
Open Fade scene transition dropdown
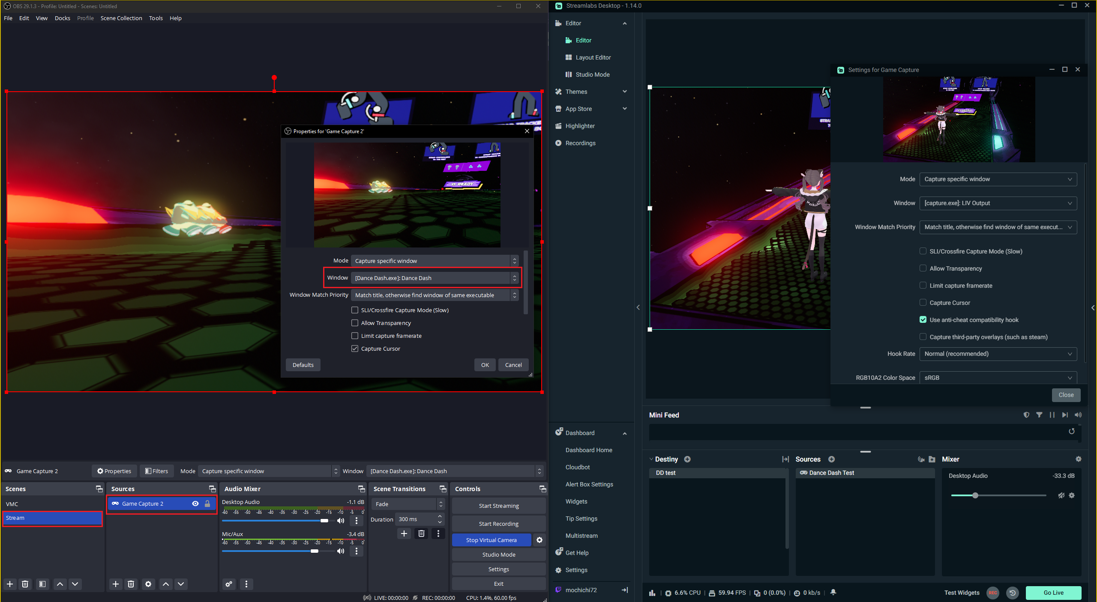(x=408, y=504)
